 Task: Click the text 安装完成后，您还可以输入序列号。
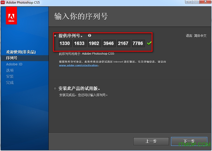tap(83, 95)
